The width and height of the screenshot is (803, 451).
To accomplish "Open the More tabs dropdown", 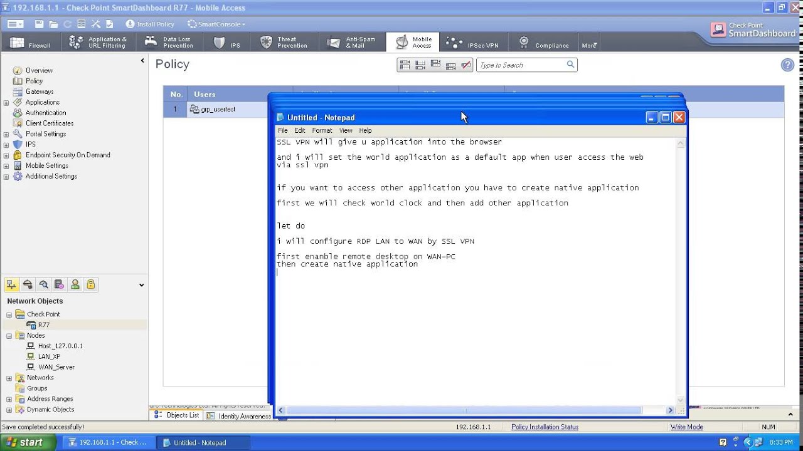I will click(x=589, y=45).
